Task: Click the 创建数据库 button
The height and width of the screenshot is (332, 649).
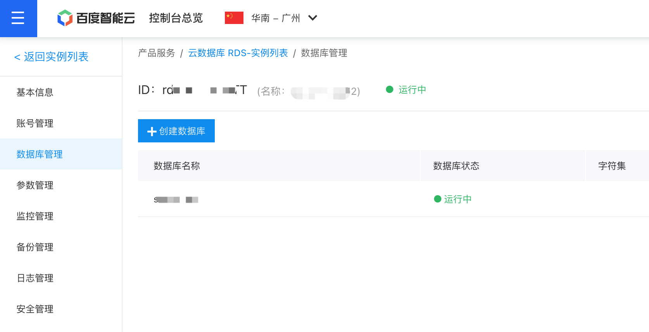Action: 176,131
